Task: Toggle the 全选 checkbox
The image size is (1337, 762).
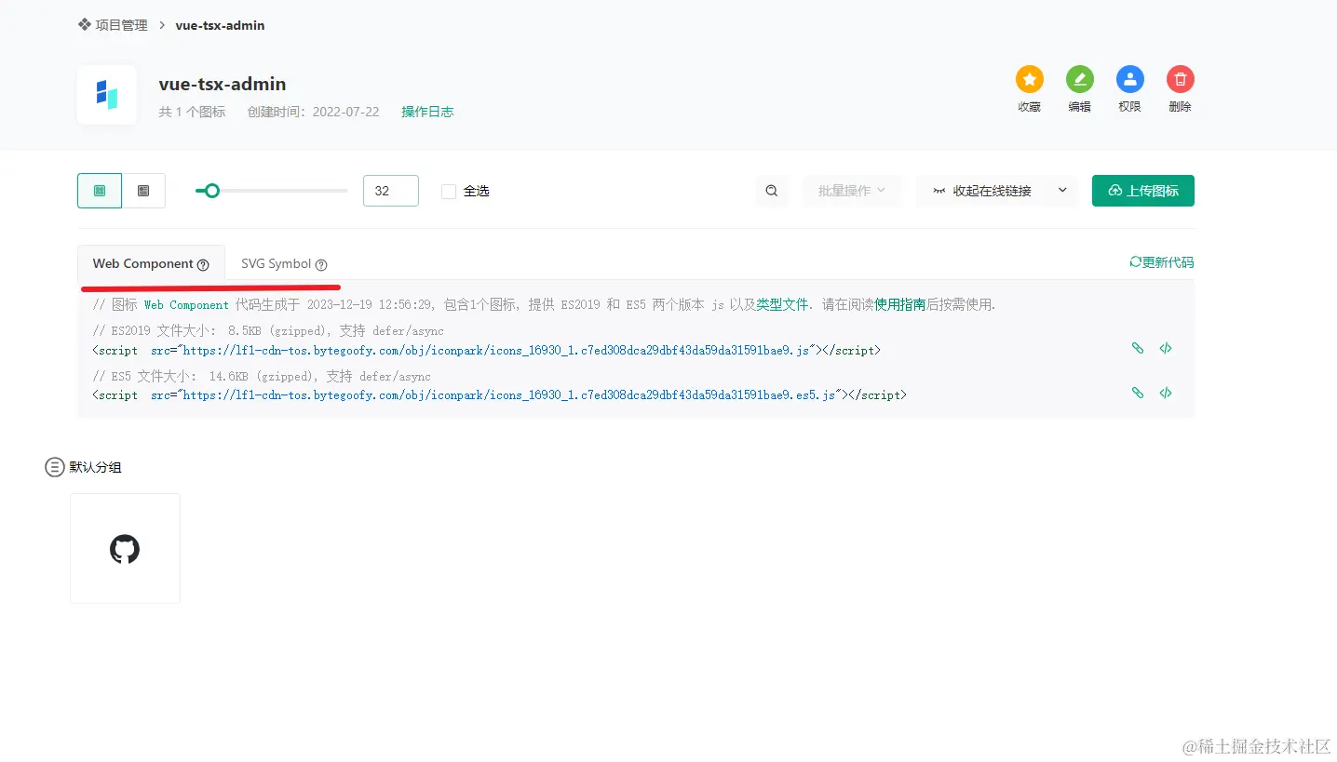Action: (x=449, y=191)
